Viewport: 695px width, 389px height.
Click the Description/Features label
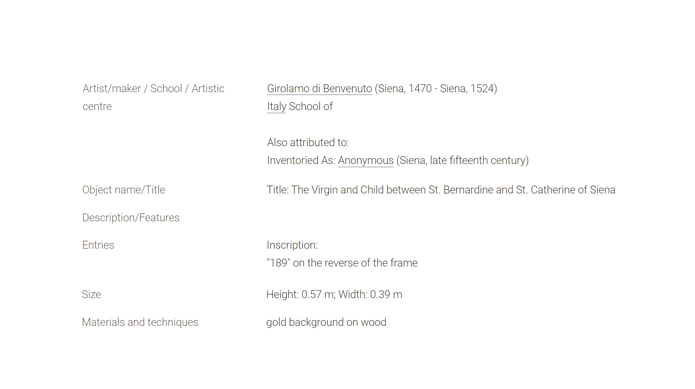tap(131, 218)
